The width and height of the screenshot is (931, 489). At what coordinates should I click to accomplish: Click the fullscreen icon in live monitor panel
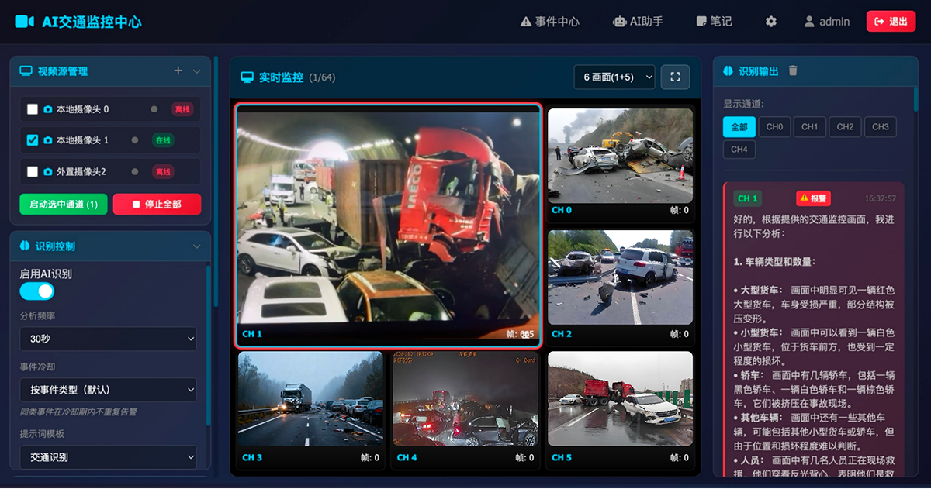[674, 77]
